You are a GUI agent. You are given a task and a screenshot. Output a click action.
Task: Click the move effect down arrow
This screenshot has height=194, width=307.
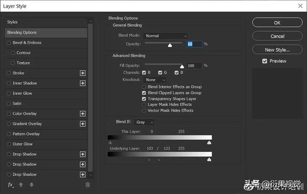(32, 184)
